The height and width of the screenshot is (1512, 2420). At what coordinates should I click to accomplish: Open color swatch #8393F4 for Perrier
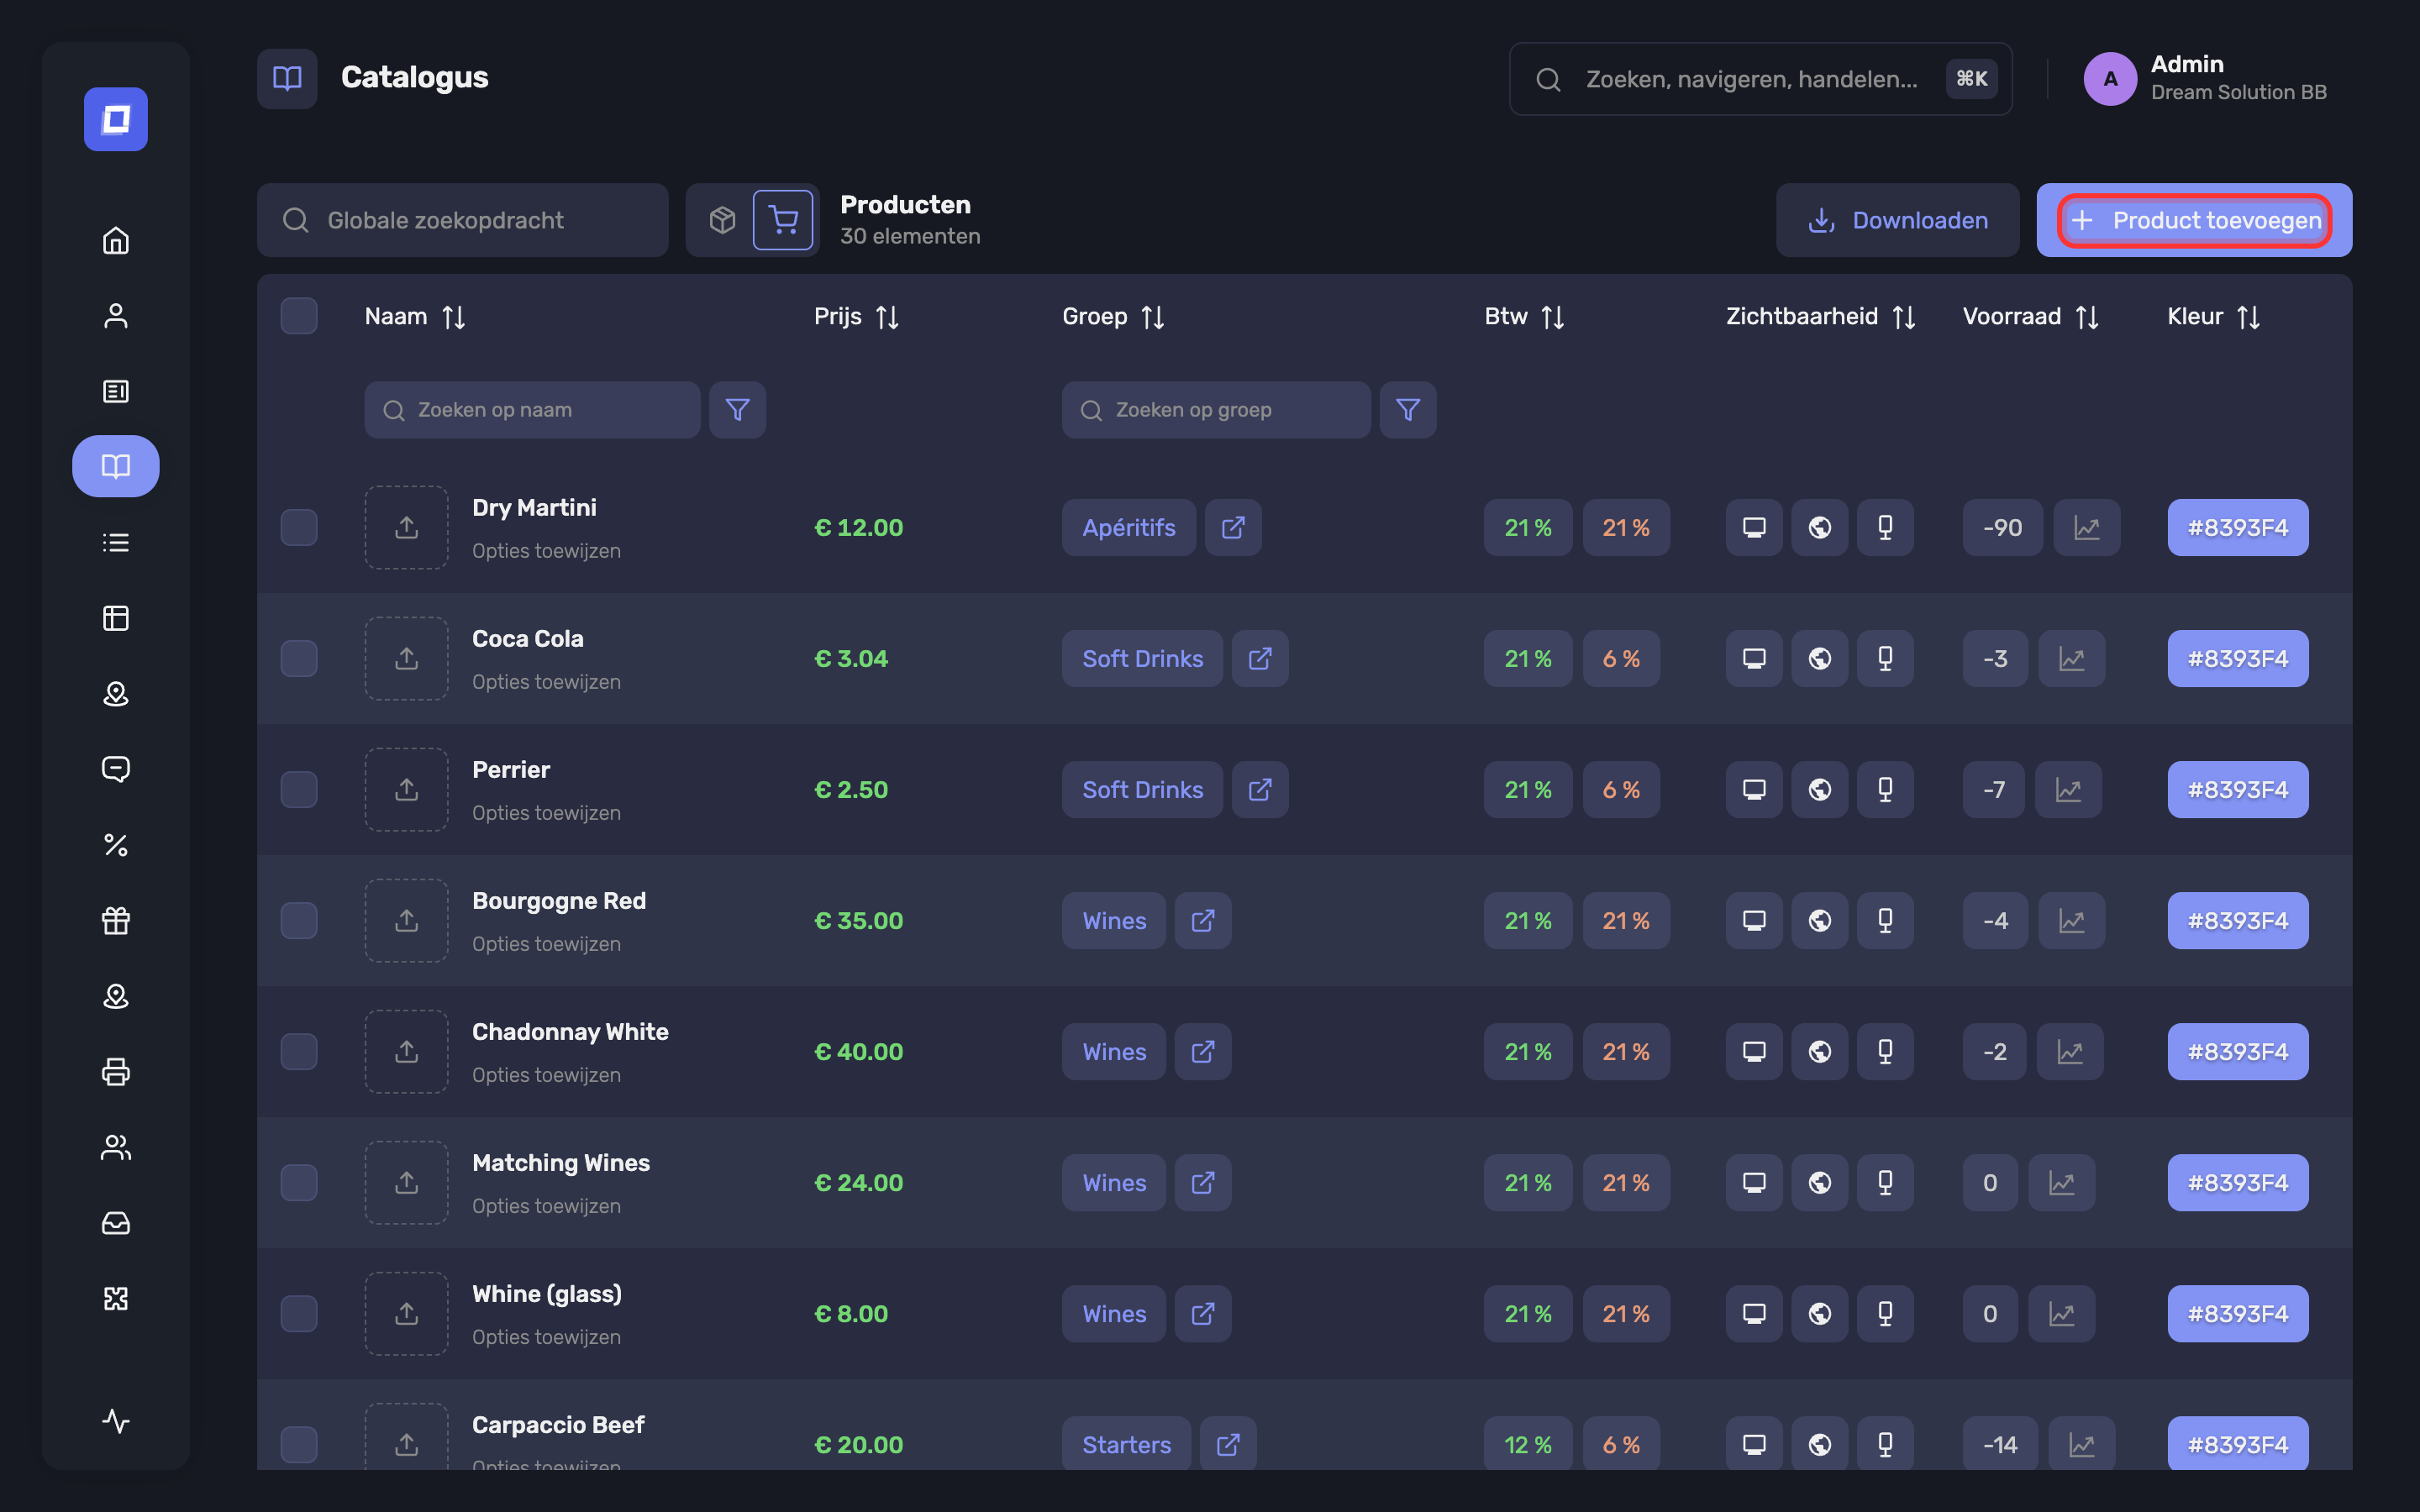tap(2238, 790)
